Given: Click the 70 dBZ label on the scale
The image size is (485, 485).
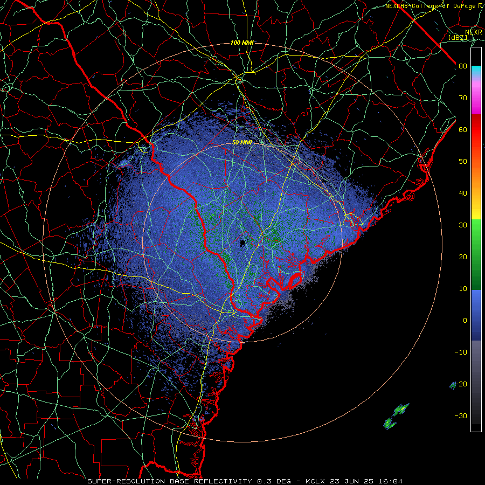Looking at the screenshot, I should click(463, 98).
